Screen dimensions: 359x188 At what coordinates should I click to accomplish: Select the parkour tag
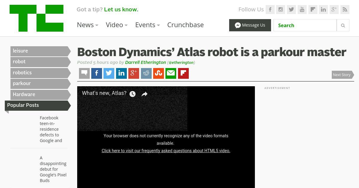pos(40,84)
